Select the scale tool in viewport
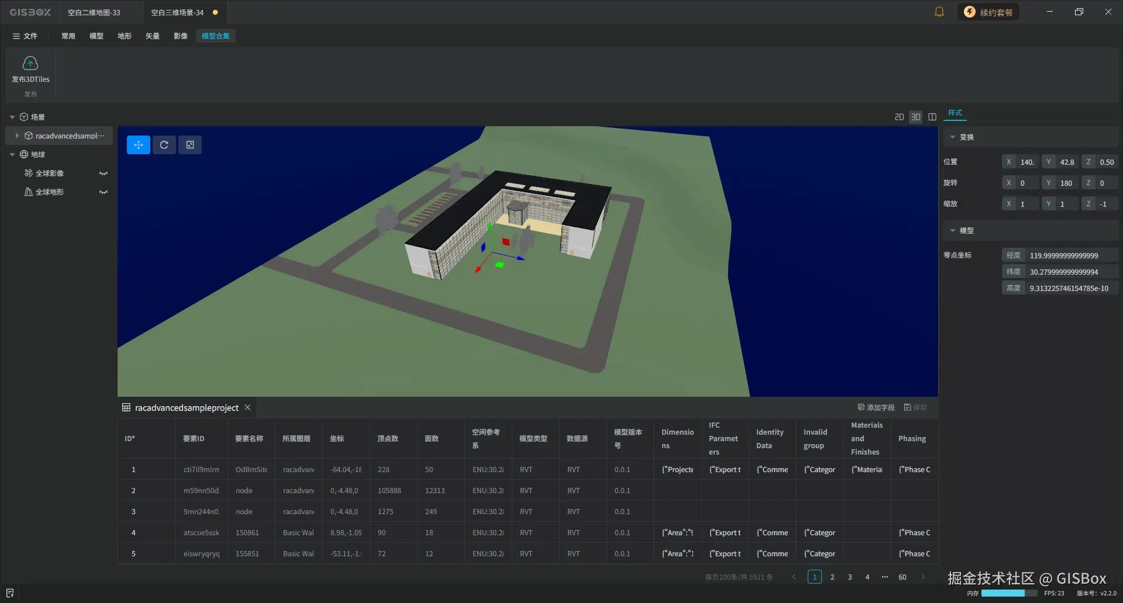1123x603 pixels. 190,145
